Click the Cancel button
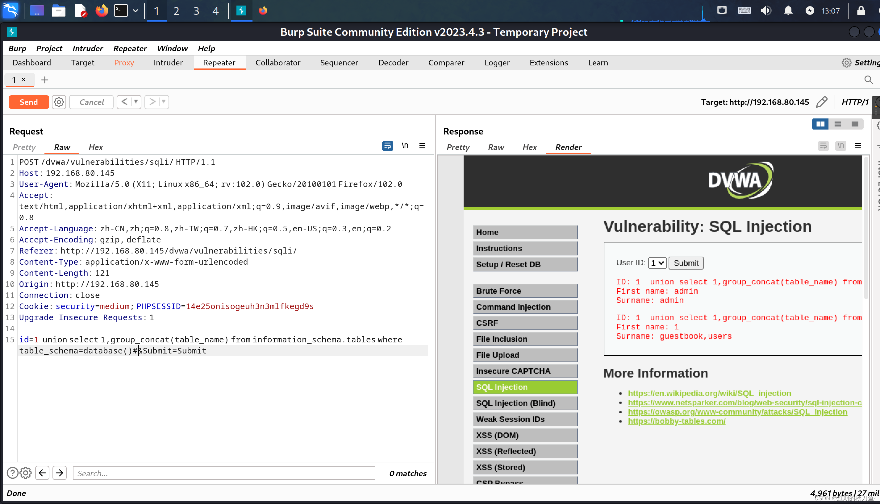 pos(91,102)
